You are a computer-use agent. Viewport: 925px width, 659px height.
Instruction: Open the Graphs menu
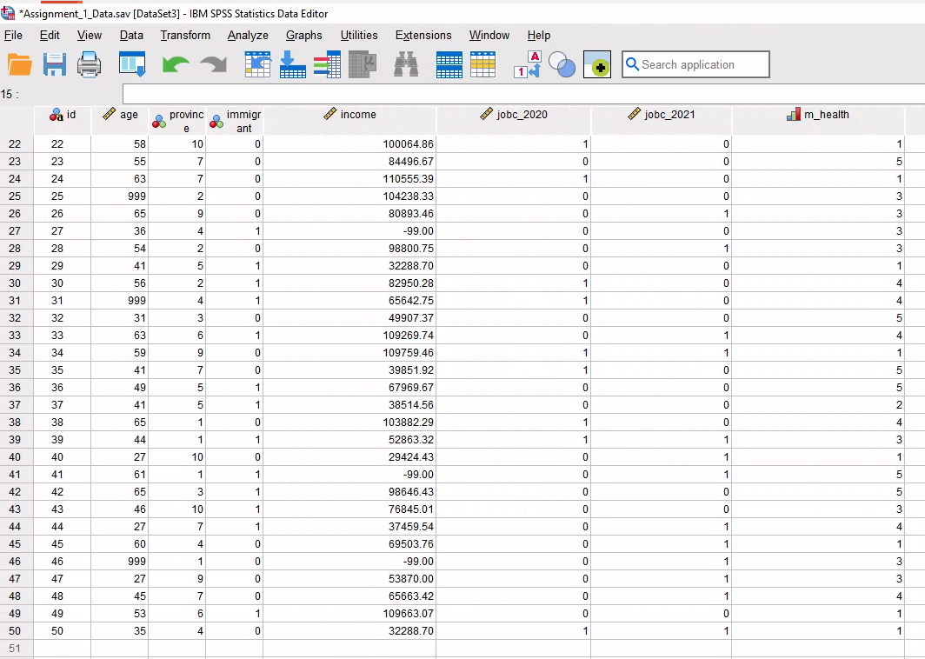[x=303, y=36]
